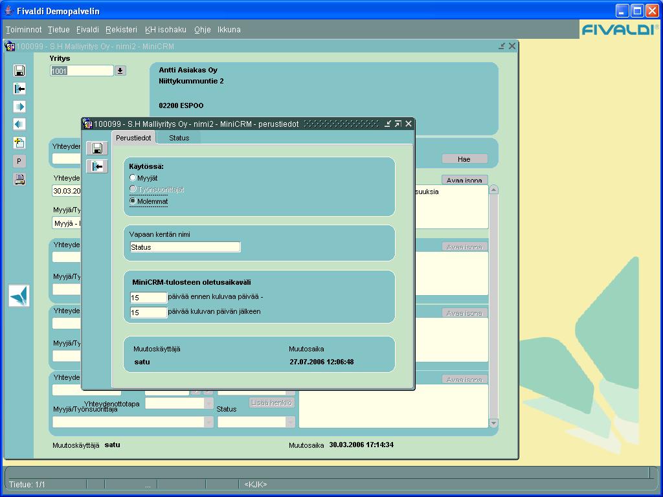Click the Lisää henkilö button
The height and width of the screenshot is (497, 663).
pyautogui.click(x=272, y=403)
